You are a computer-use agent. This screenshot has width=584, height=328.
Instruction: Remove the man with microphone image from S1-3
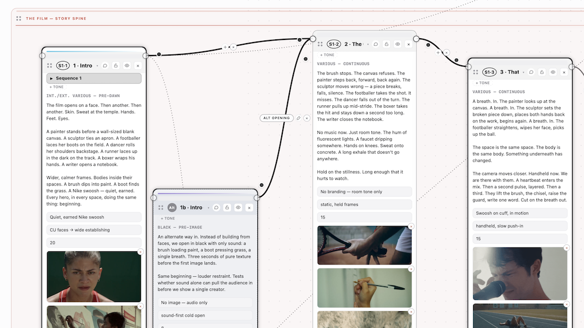[567, 248]
